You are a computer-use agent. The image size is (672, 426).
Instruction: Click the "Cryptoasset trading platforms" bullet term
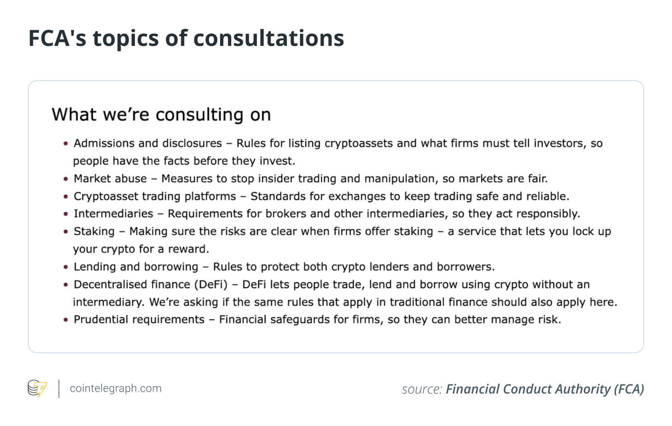click(x=155, y=196)
